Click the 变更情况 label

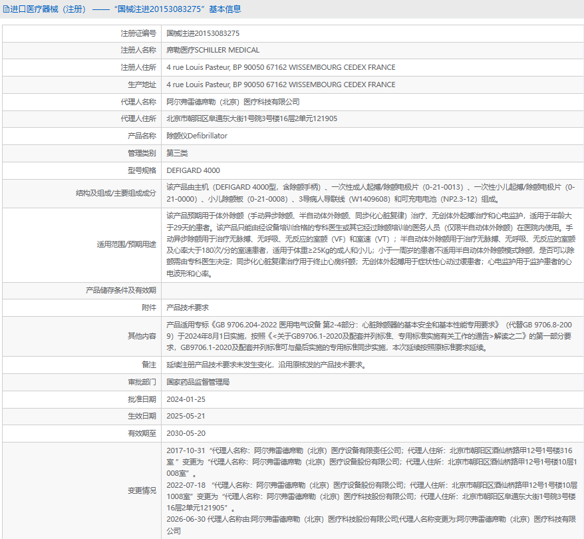142,491
